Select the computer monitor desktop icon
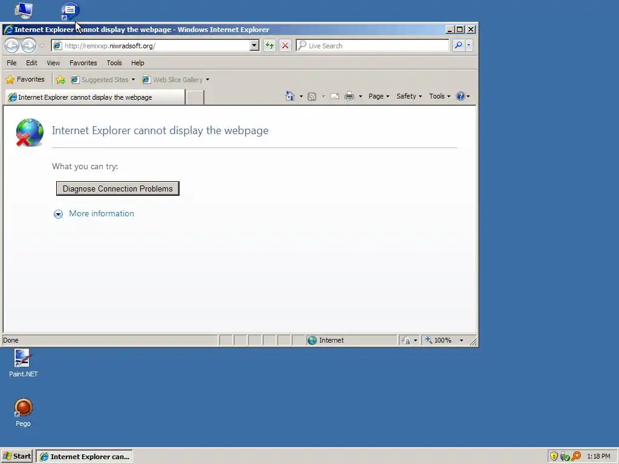 coord(24,11)
